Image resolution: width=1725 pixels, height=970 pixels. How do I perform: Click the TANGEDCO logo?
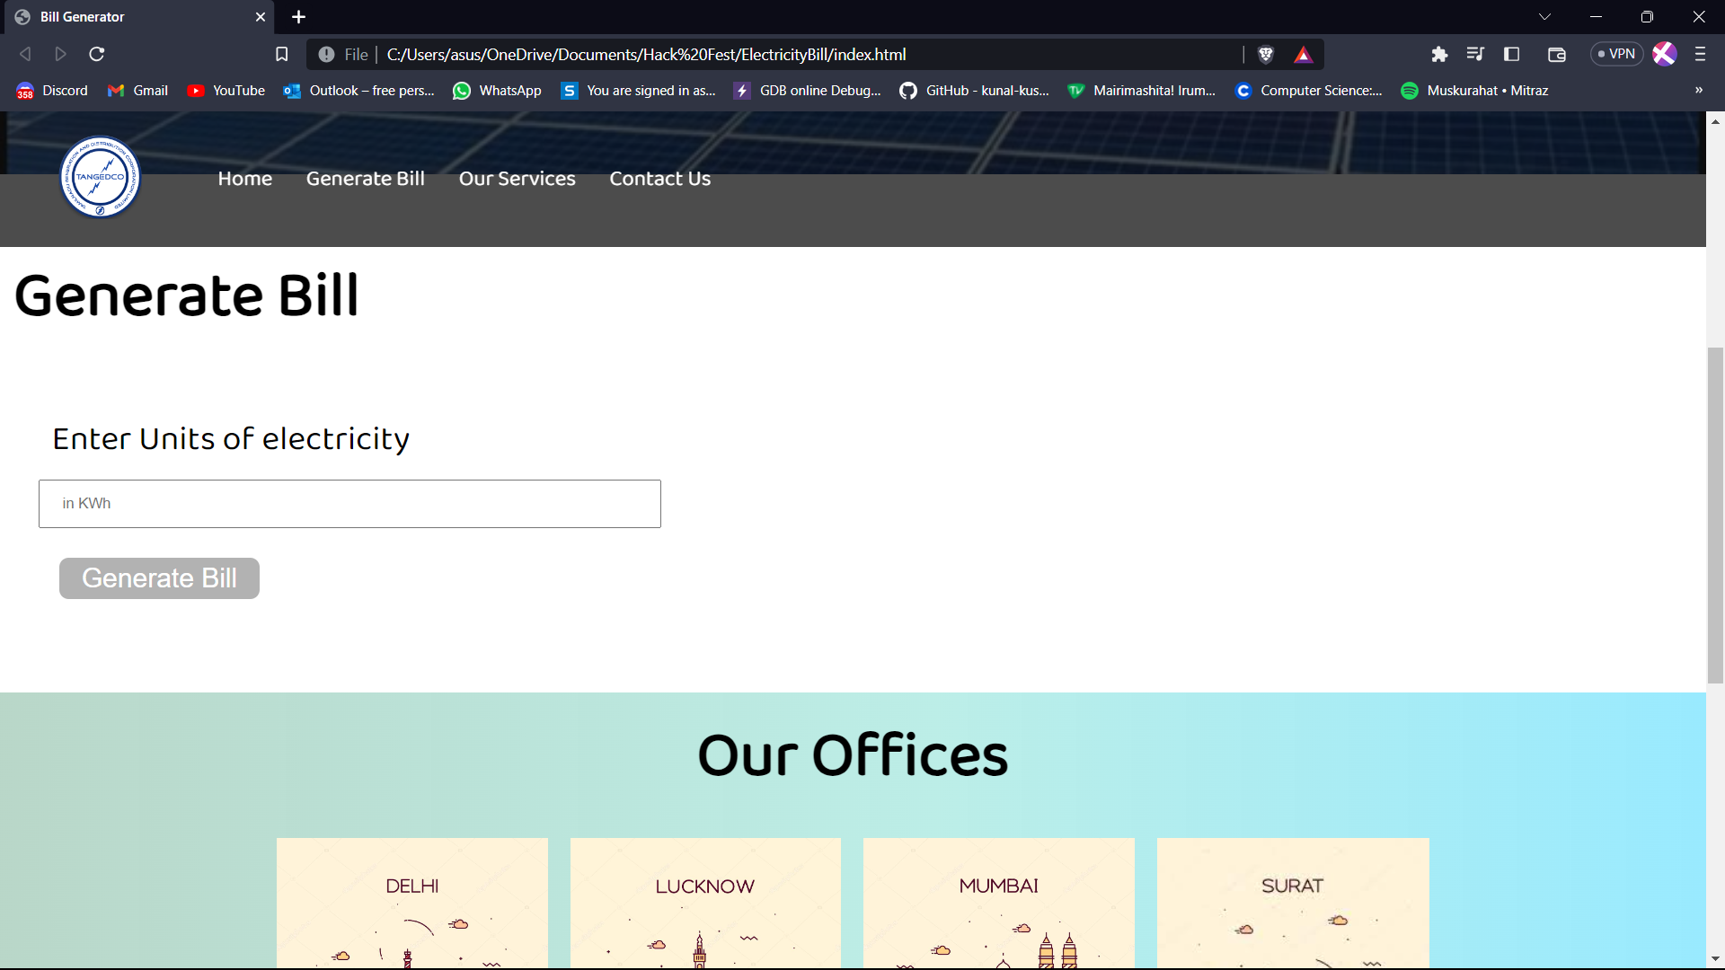[100, 177]
